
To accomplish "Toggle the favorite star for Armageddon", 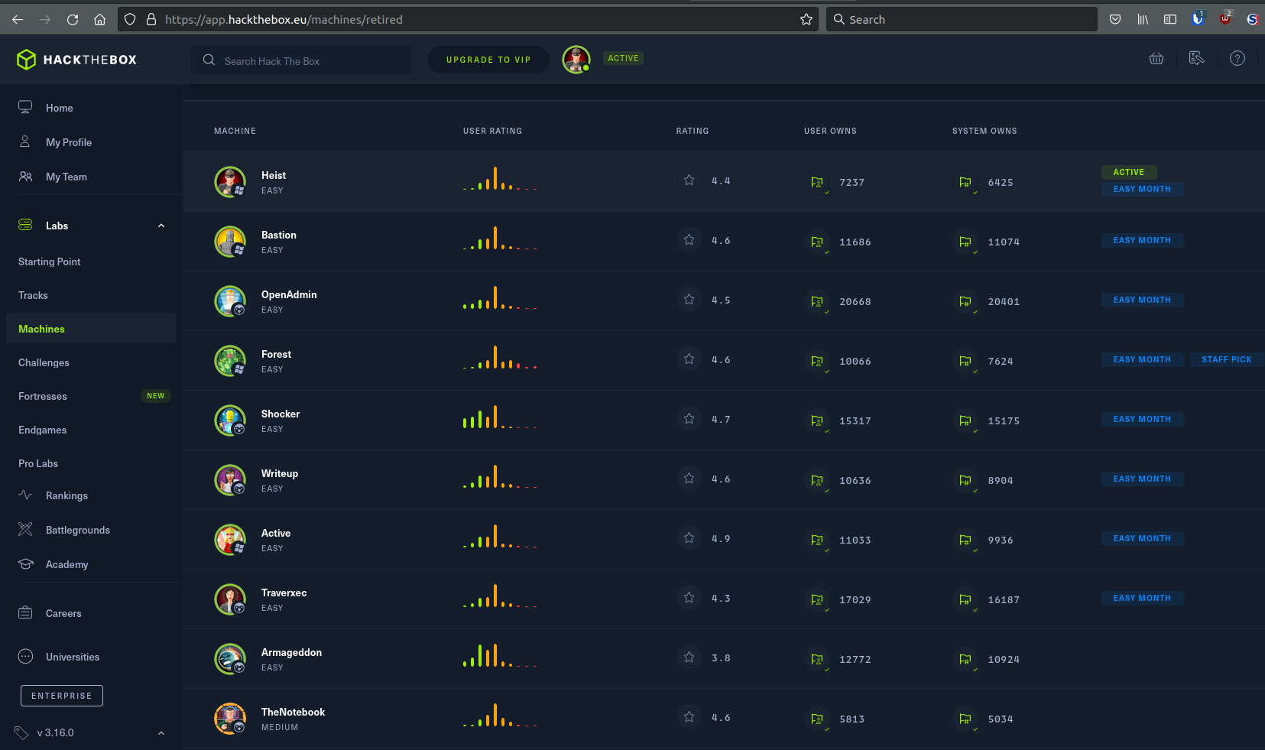I will 689,657.
